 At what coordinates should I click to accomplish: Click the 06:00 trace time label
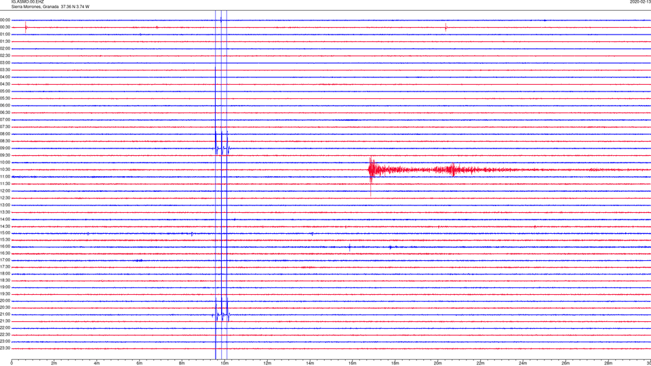tap(5, 106)
